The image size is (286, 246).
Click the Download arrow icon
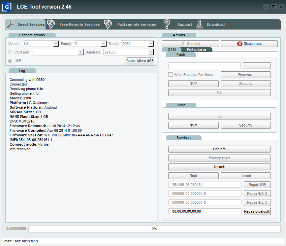tap(199, 24)
